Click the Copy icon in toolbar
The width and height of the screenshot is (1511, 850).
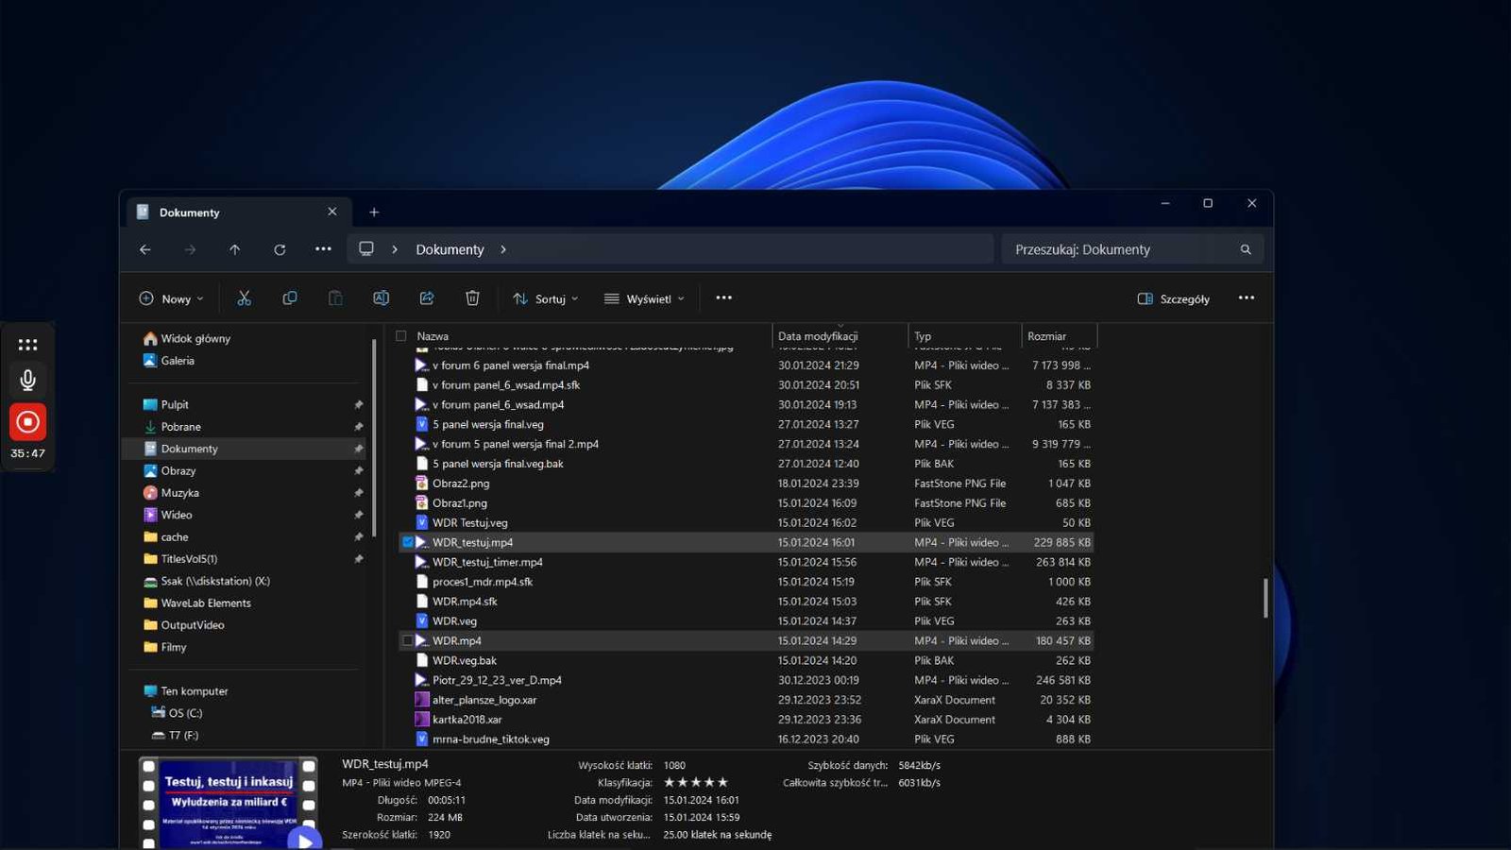290,298
